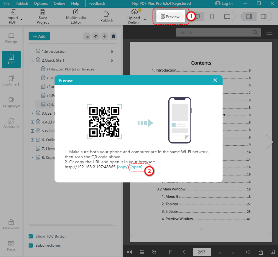Click the Preview QR button
Viewport: 278px width, 257px height.
(170, 17)
